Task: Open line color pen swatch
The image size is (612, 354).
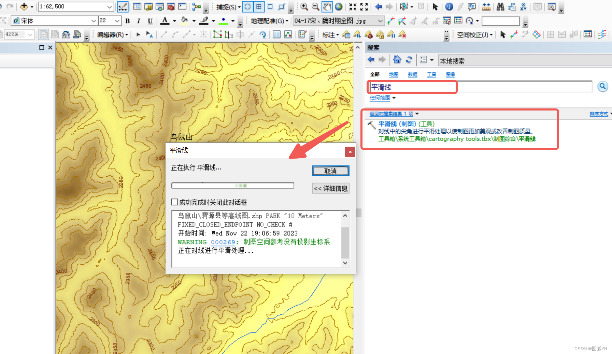Action: [x=204, y=21]
